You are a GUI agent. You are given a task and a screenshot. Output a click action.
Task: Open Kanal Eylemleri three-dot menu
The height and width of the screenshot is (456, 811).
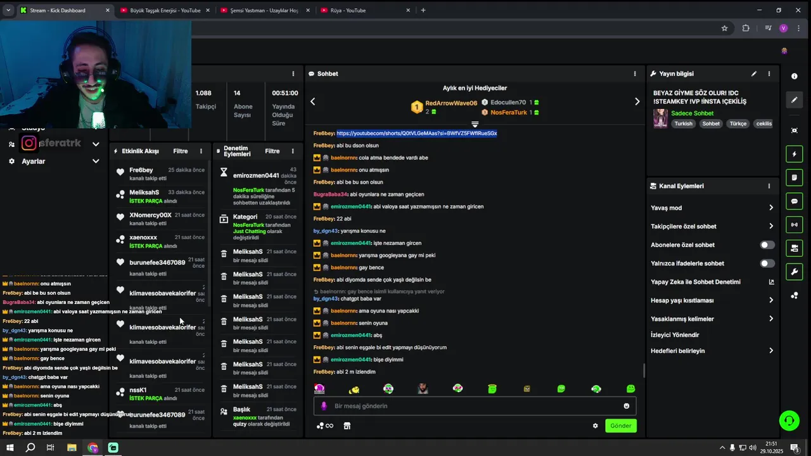click(x=769, y=186)
